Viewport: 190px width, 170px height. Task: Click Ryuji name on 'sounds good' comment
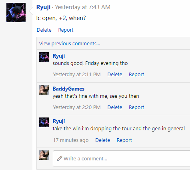pyautogui.click(x=59, y=56)
